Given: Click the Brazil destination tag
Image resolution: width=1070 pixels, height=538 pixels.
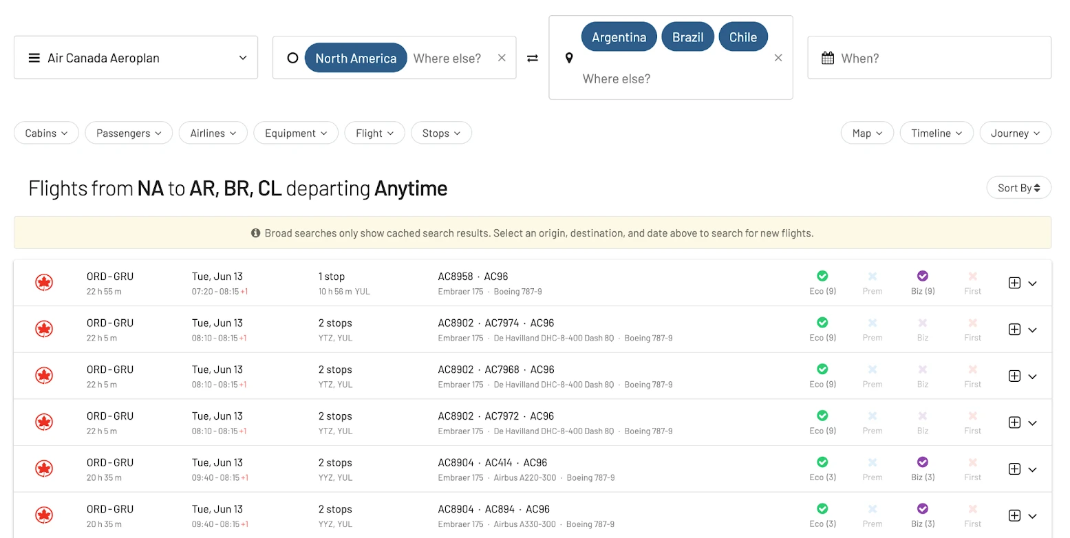Looking at the screenshot, I should click(x=687, y=37).
